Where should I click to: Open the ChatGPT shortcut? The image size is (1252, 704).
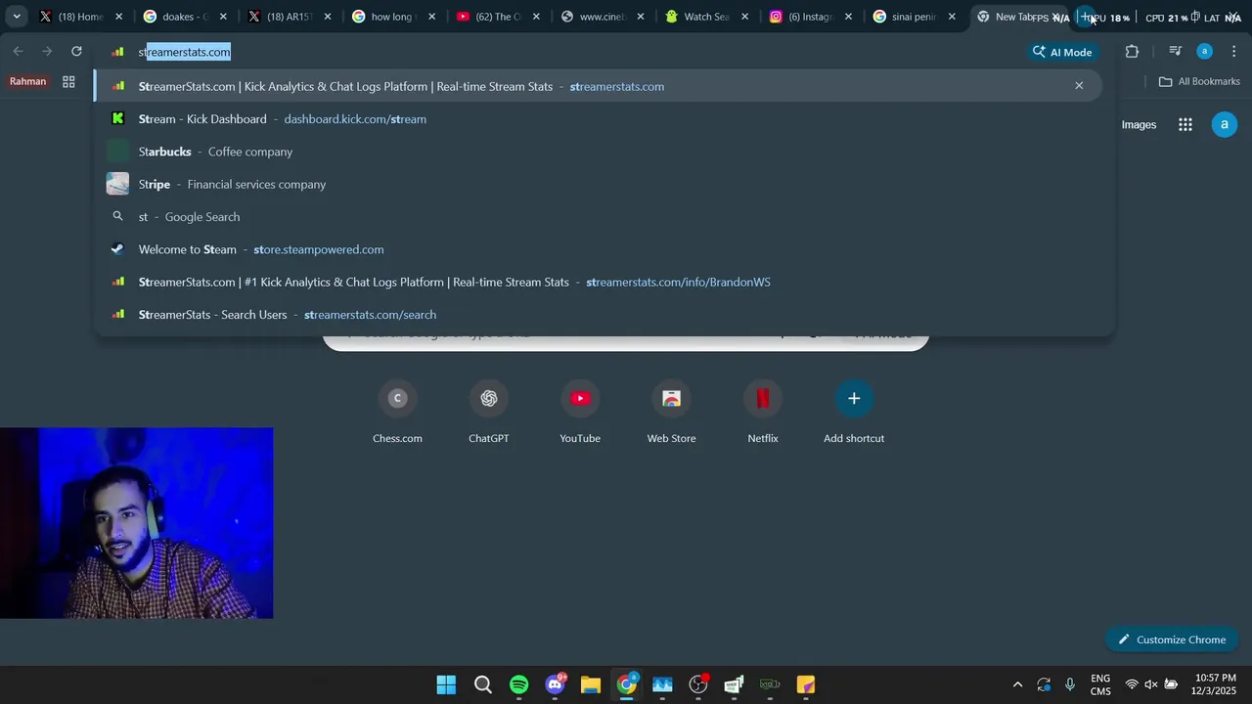pyautogui.click(x=489, y=413)
